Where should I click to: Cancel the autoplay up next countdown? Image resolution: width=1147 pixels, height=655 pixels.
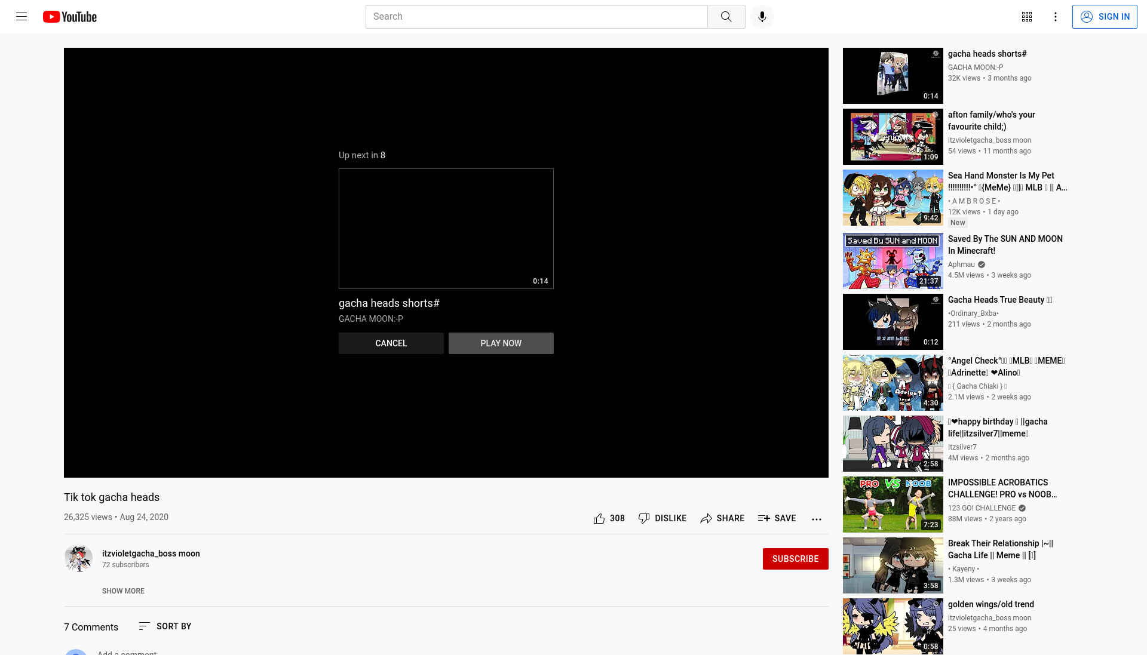point(391,343)
